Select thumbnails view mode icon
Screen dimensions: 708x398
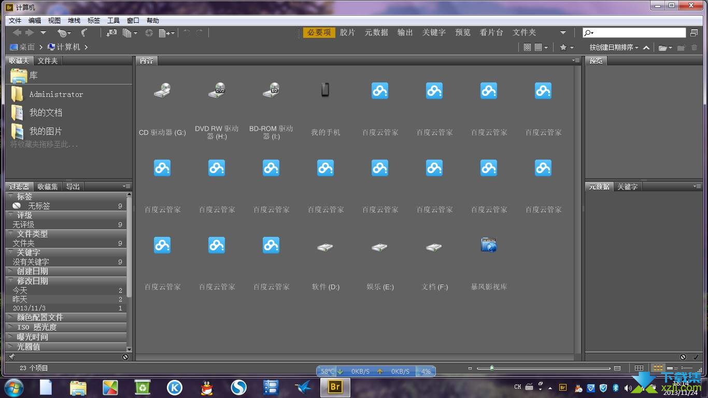click(658, 368)
